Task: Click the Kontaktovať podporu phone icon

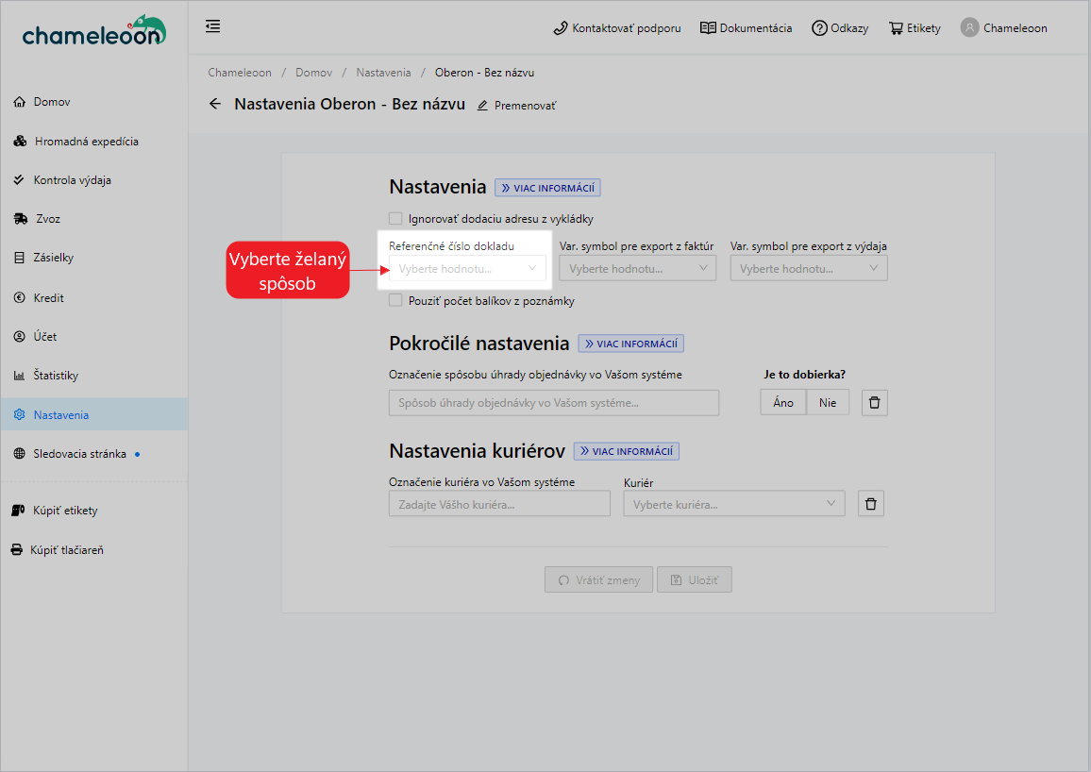Action: 561,28
